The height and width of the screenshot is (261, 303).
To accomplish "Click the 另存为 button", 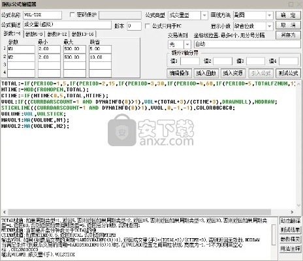I will click(288, 35).
